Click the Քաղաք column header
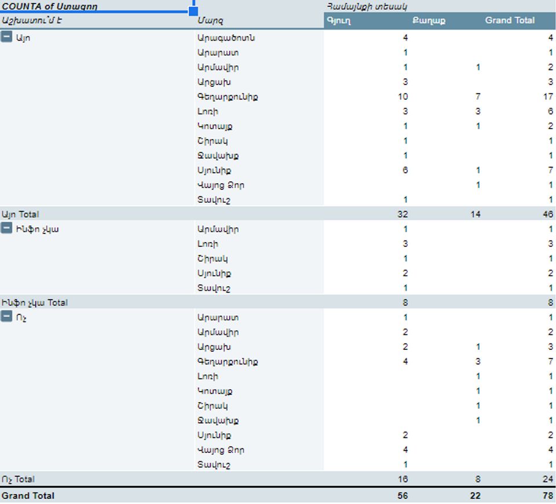This screenshot has height=504, width=556. coord(429,21)
